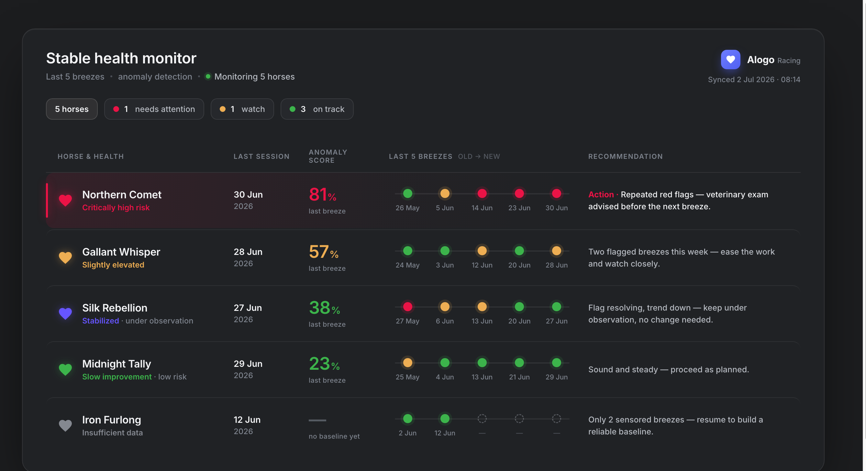Screen dimensions: 866x471
Task: Open the Iron Furlong horse name
Action: (112, 420)
